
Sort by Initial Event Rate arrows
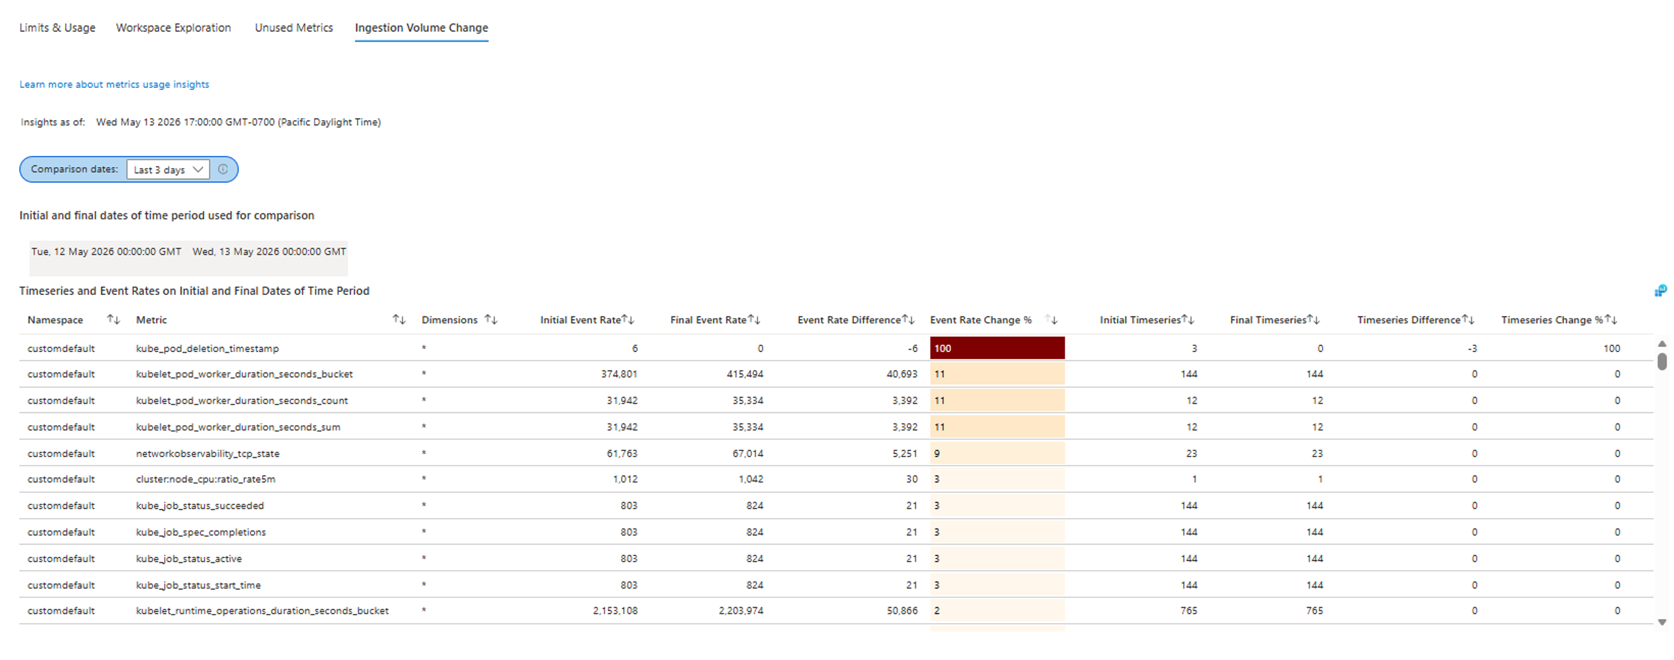click(628, 320)
